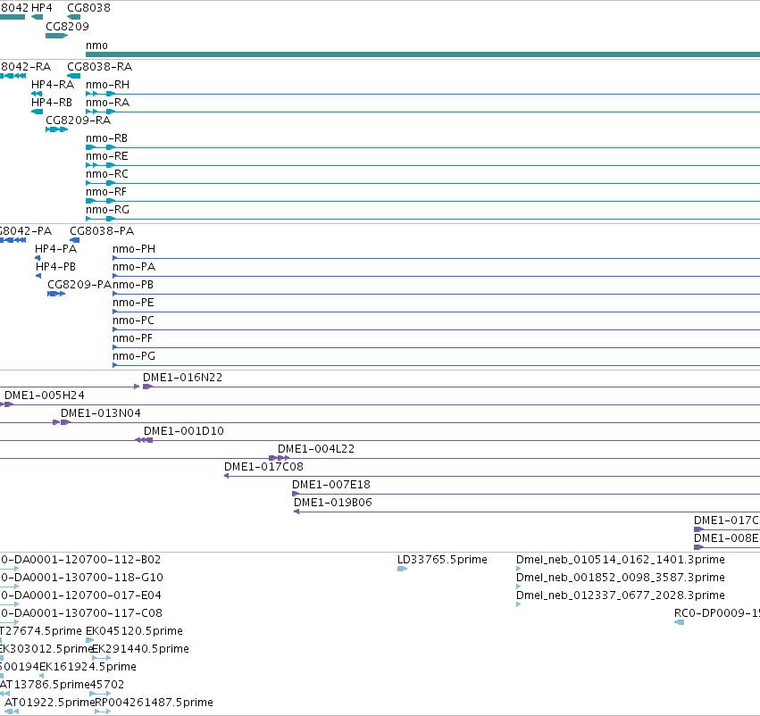Click the nmo-PA protein line start
The image size is (760, 716).
pos(115,276)
